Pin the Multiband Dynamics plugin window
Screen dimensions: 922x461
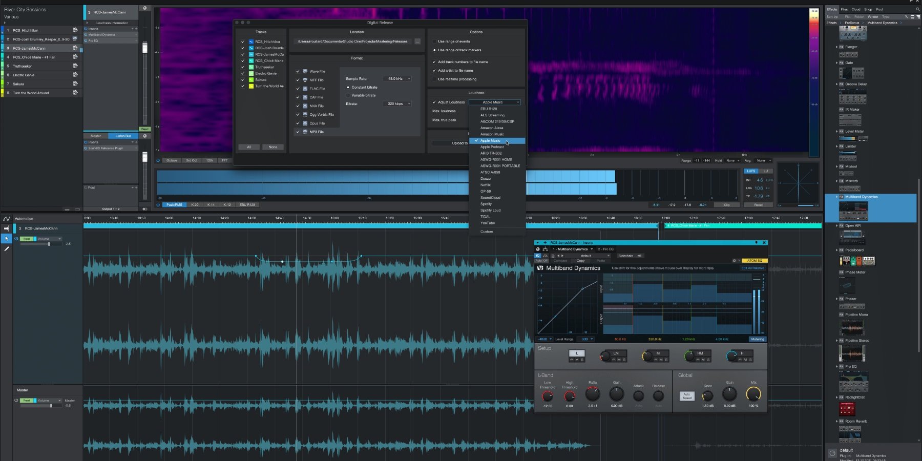click(x=756, y=242)
